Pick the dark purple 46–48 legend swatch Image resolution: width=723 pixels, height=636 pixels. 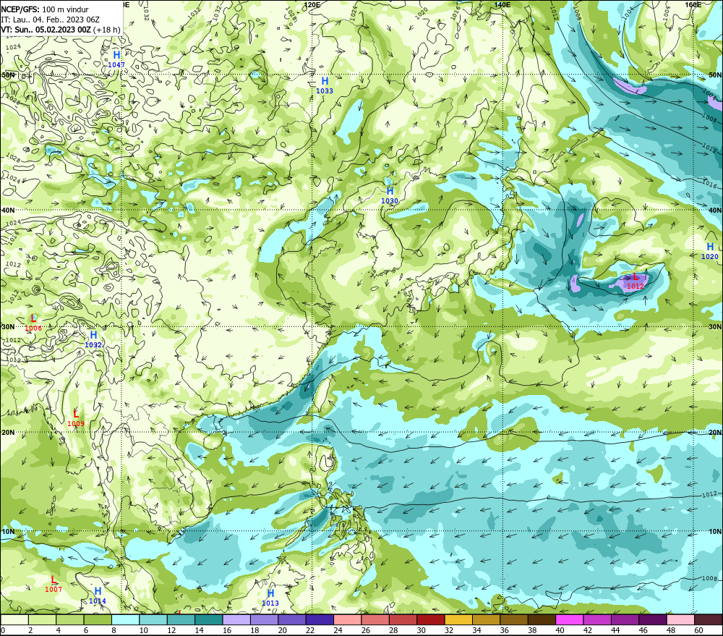654,619
